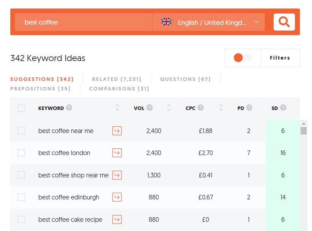Click the help icon next to PD
The width and height of the screenshot is (312, 231).
249,108
